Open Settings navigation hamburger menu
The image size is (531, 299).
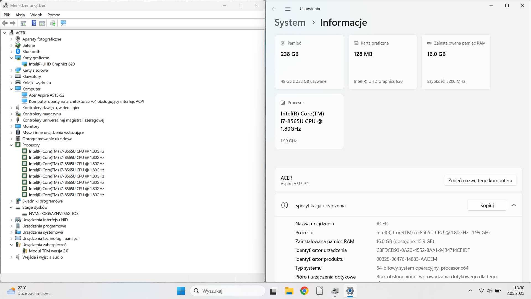click(x=288, y=9)
